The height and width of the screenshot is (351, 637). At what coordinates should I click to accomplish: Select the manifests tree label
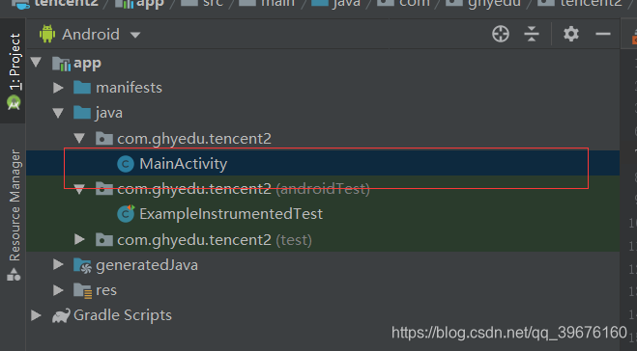tap(129, 88)
